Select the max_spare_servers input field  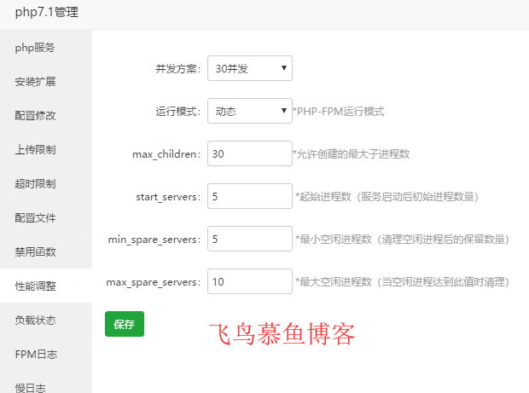[249, 282]
